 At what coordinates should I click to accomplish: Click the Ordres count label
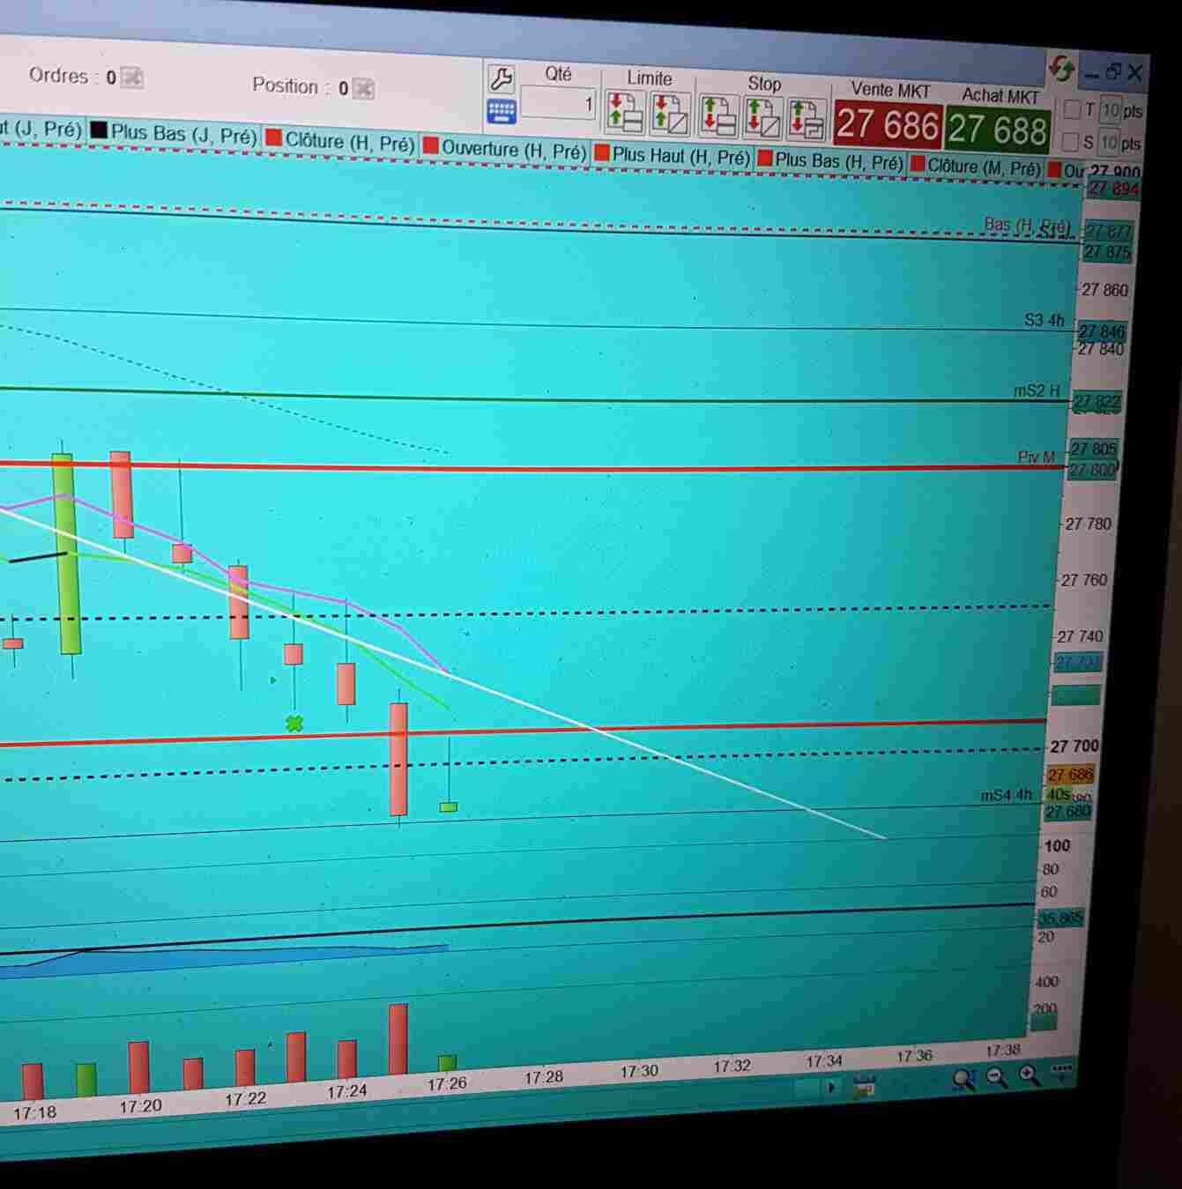tap(73, 76)
